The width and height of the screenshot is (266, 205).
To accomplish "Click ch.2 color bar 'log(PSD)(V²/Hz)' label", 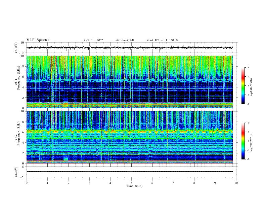I will [x=252, y=142].
